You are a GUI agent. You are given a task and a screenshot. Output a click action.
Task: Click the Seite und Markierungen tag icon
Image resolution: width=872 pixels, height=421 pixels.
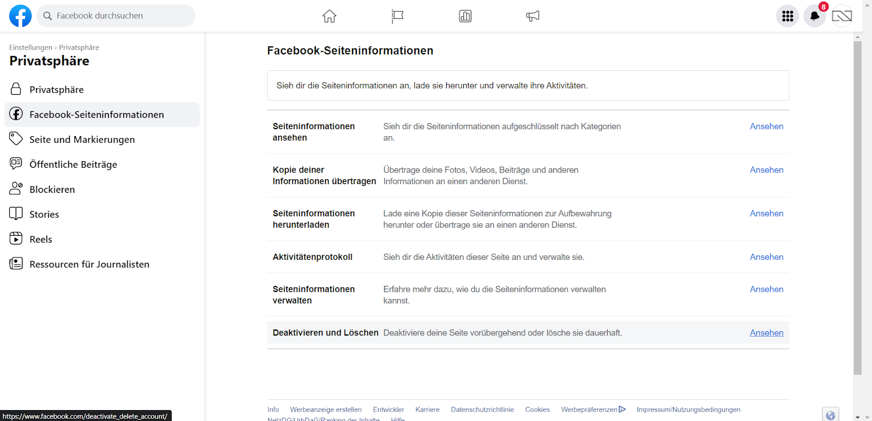[16, 138]
